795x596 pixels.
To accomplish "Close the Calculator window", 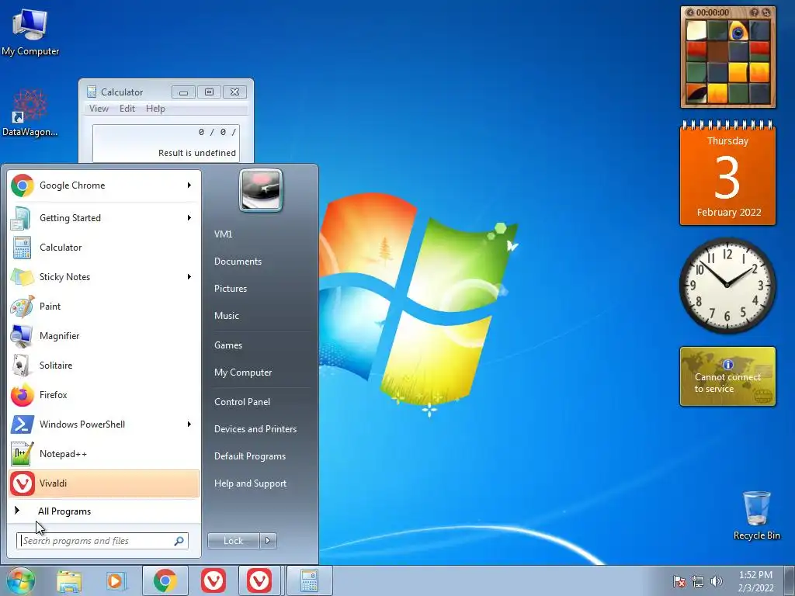I will [234, 92].
